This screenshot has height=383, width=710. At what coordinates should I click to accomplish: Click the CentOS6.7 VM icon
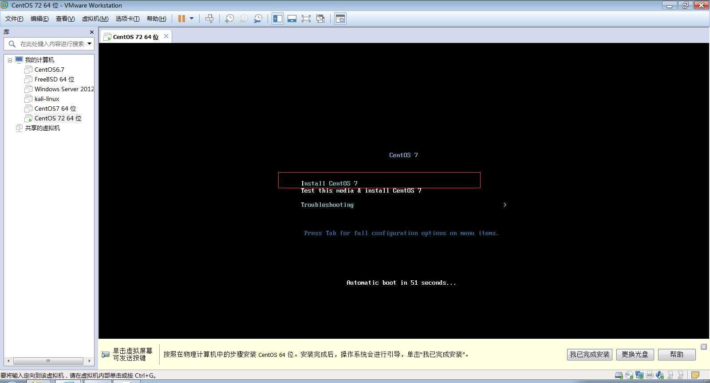pos(28,70)
